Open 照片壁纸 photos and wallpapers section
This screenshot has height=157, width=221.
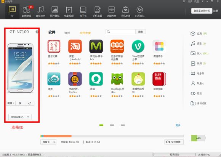pyautogui.click(x=55, y=12)
